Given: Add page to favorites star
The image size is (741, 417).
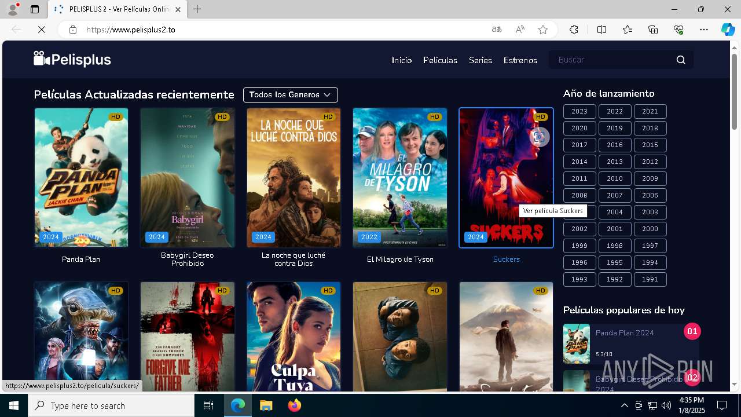Looking at the screenshot, I should pyautogui.click(x=543, y=30).
